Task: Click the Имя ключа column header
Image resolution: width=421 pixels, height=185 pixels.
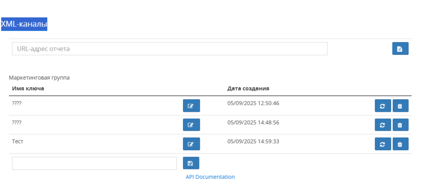Action: [x=28, y=88]
